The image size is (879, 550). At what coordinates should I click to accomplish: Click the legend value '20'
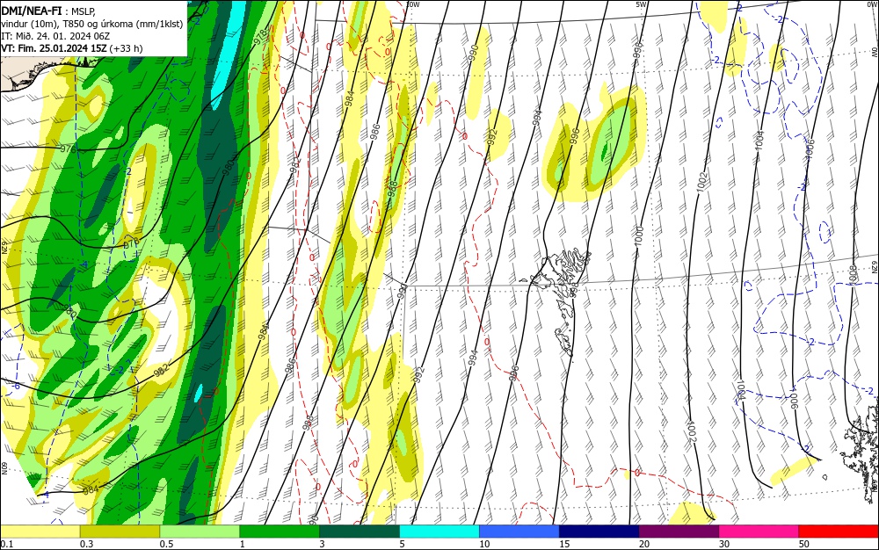(644, 544)
